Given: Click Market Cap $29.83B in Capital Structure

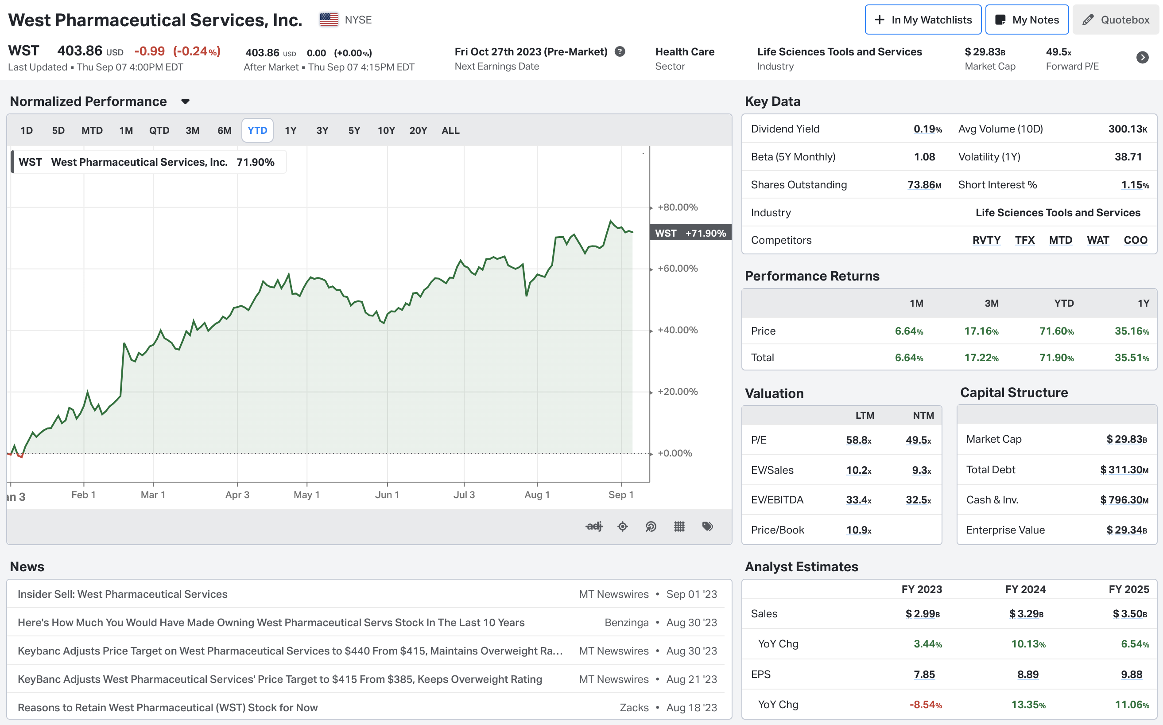Looking at the screenshot, I should [x=1127, y=440].
